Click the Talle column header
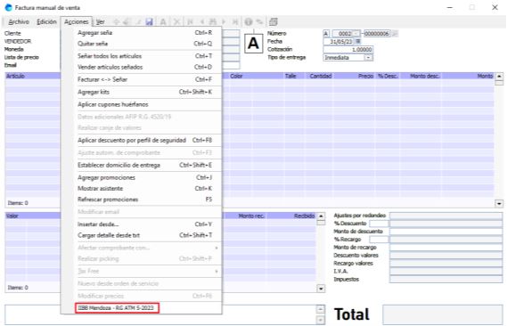This screenshot has width=507, height=326. point(295,76)
